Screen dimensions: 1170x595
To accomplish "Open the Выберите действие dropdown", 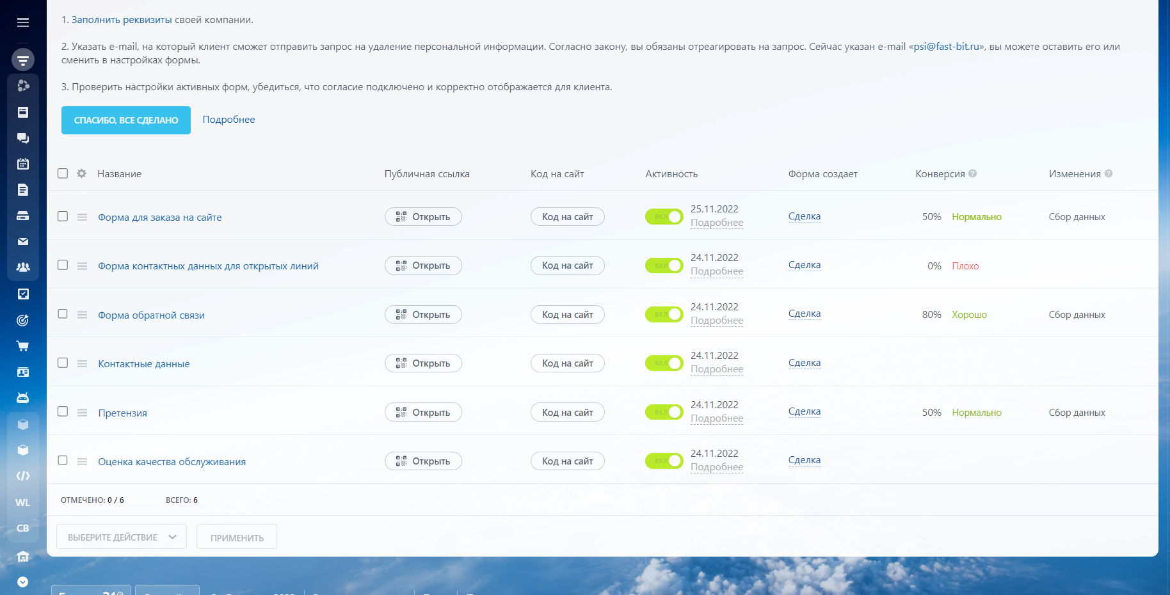I will tap(122, 537).
